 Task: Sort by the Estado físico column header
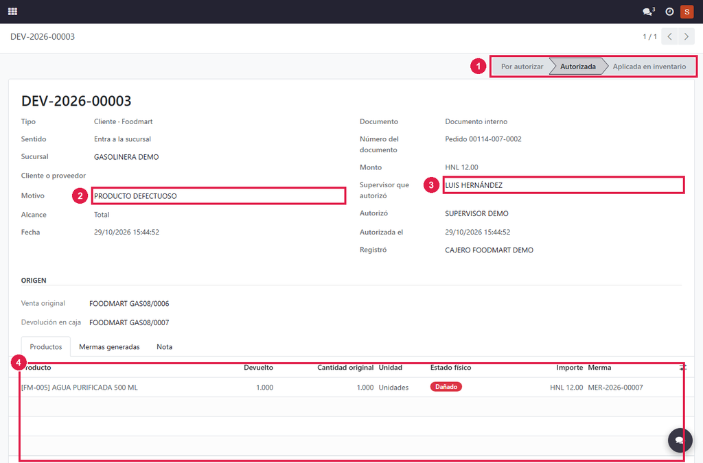click(450, 368)
